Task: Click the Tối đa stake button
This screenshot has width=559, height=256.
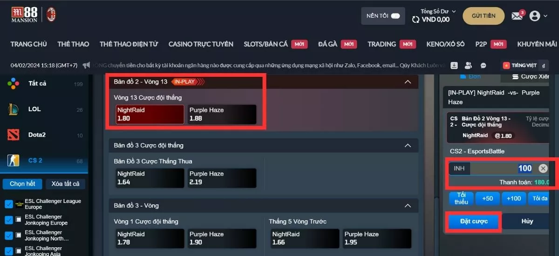Action: [x=539, y=198]
